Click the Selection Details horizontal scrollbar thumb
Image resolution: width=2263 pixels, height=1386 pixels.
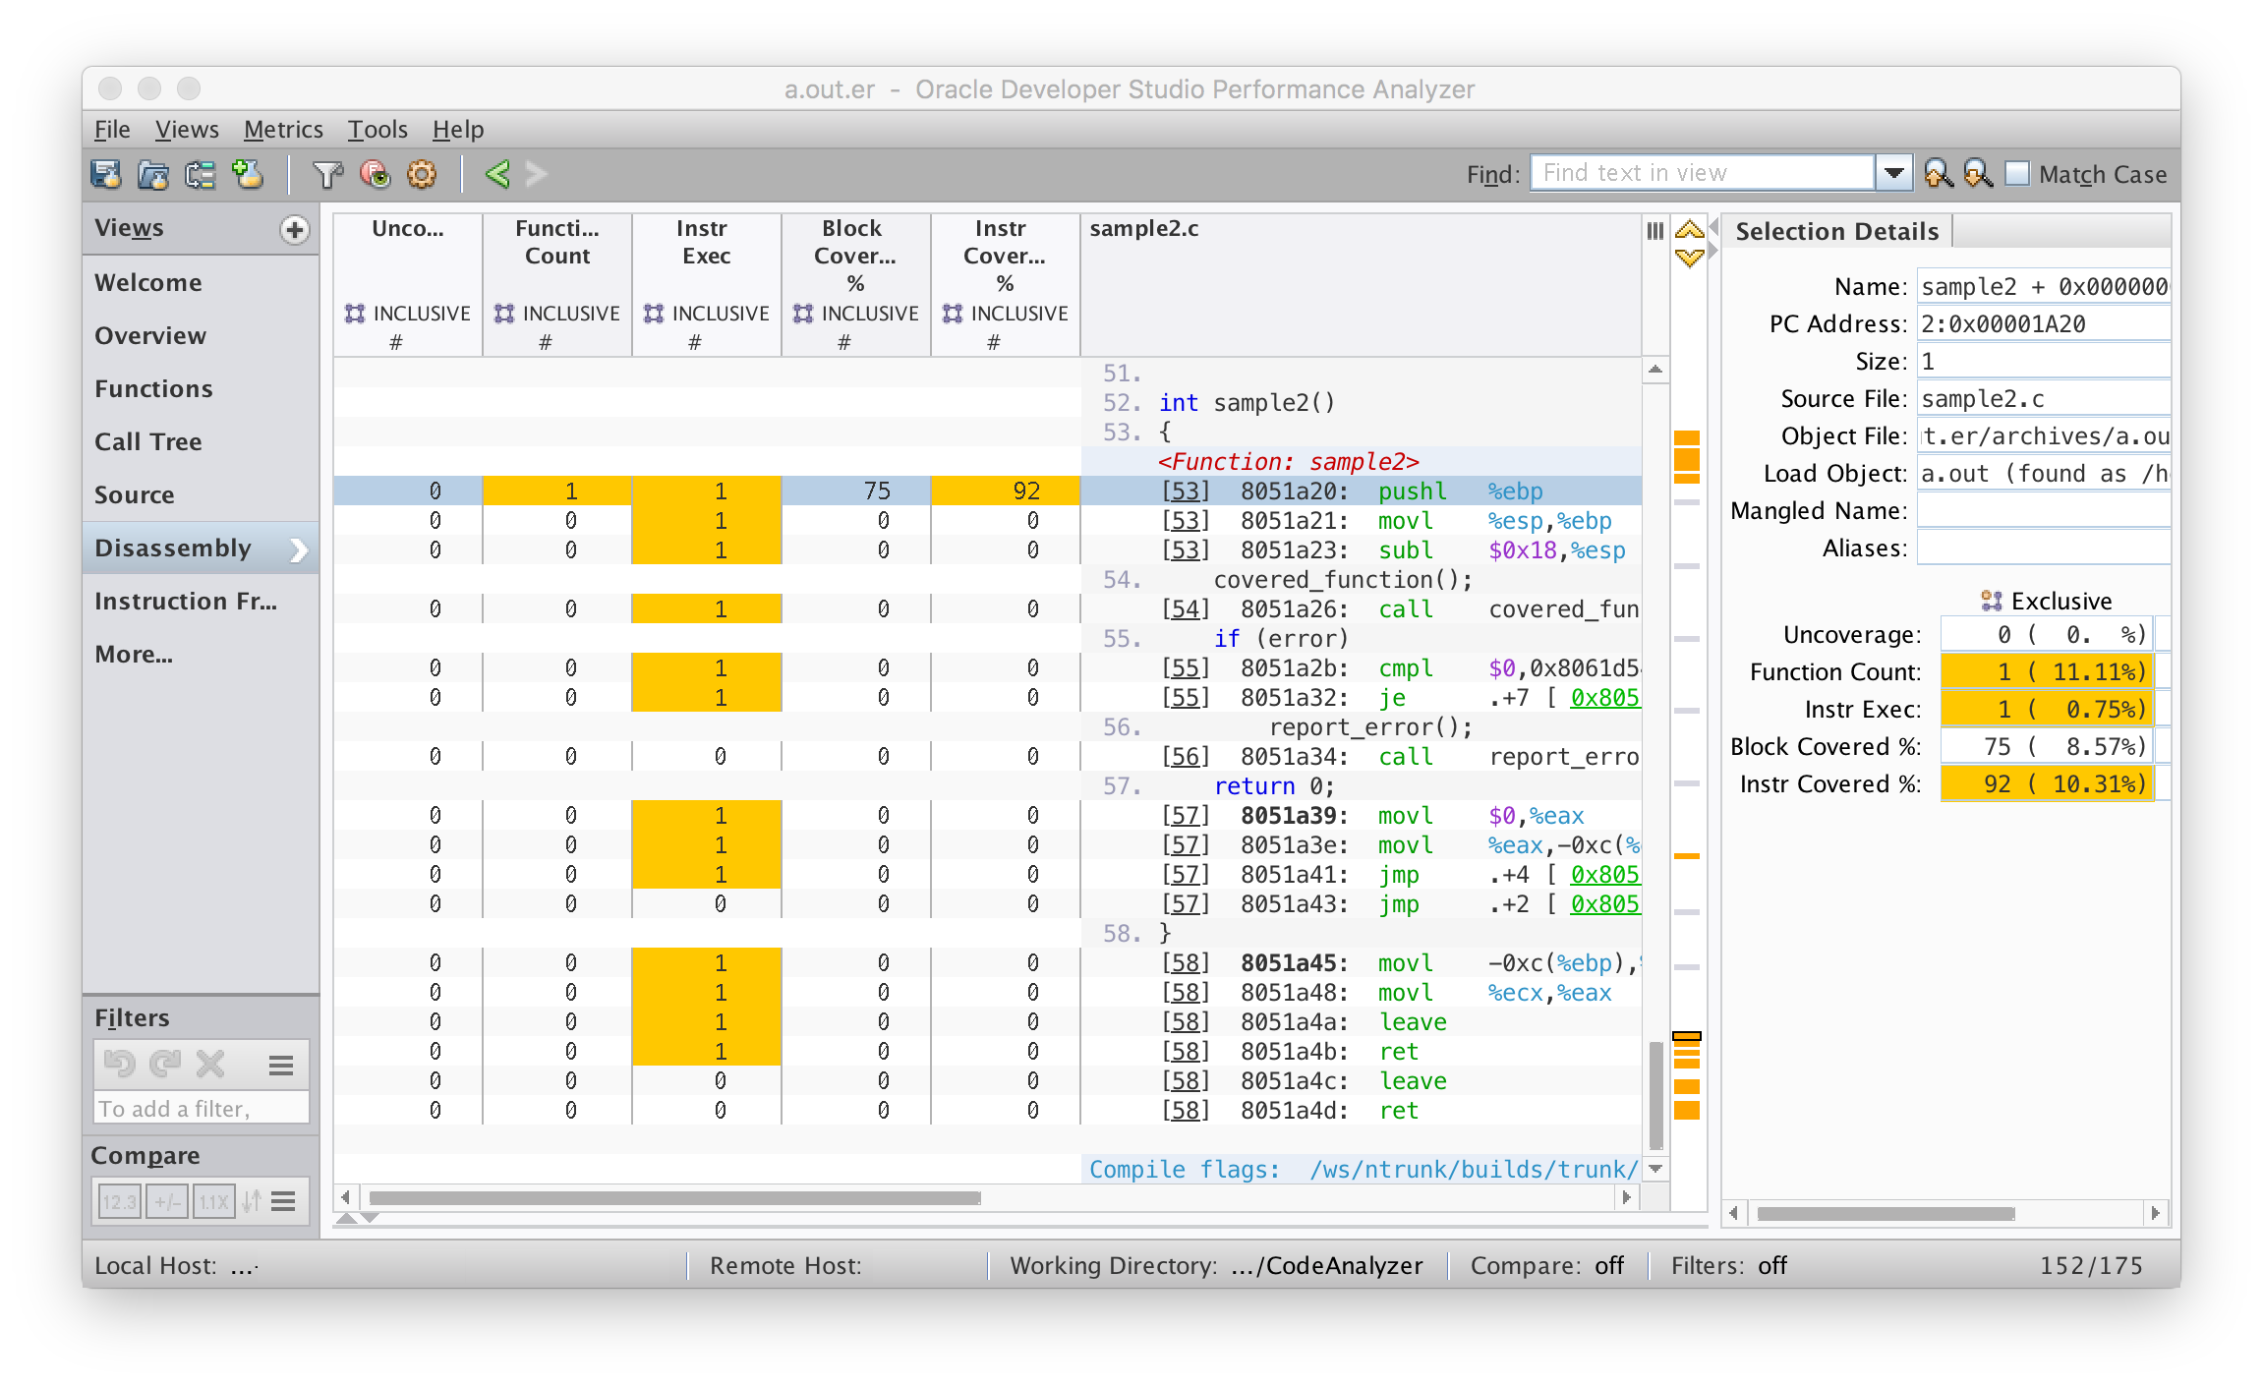click(x=1886, y=1214)
